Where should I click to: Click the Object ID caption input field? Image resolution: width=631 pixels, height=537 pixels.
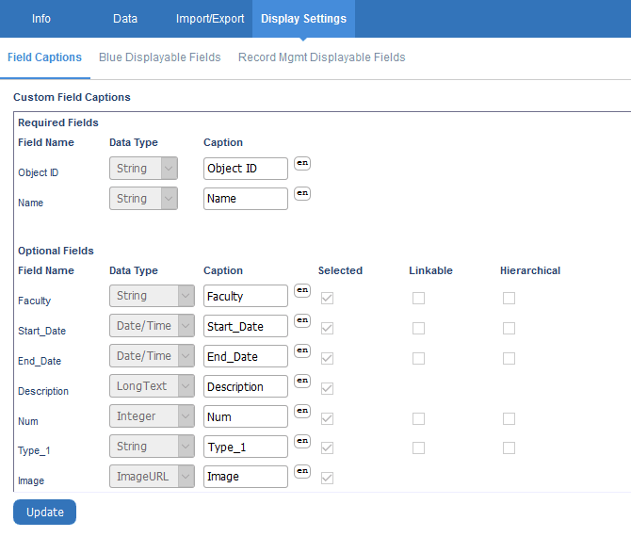(246, 169)
